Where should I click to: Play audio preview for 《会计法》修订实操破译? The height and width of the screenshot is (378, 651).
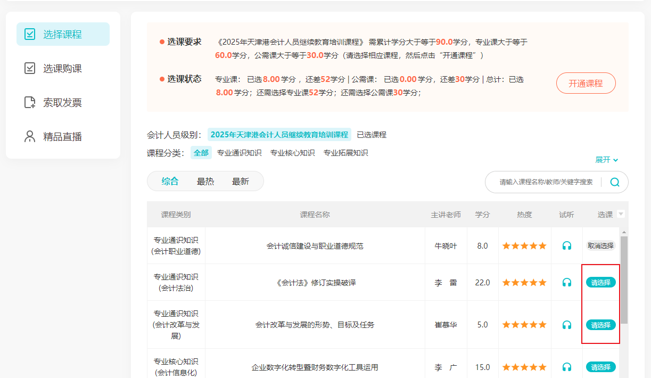[x=567, y=283]
